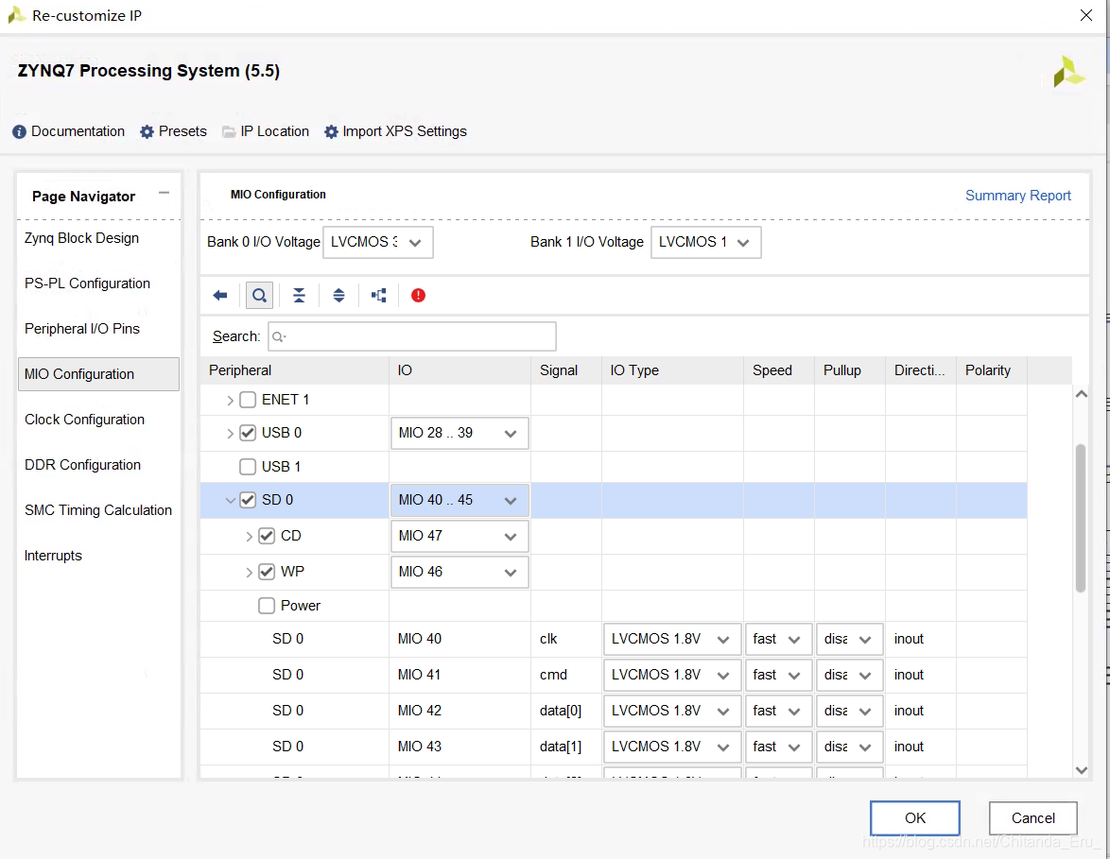Click the Speed column header
The width and height of the screenshot is (1110, 859).
[779, 370]
